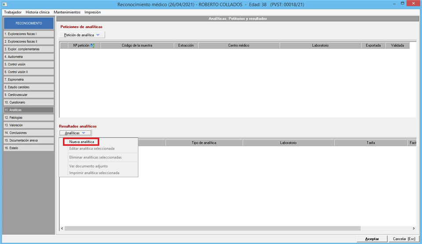The image size is (422, 244).
Task: Click the right arrow of the horizontal scrollbar
Action: coord(414,228)
